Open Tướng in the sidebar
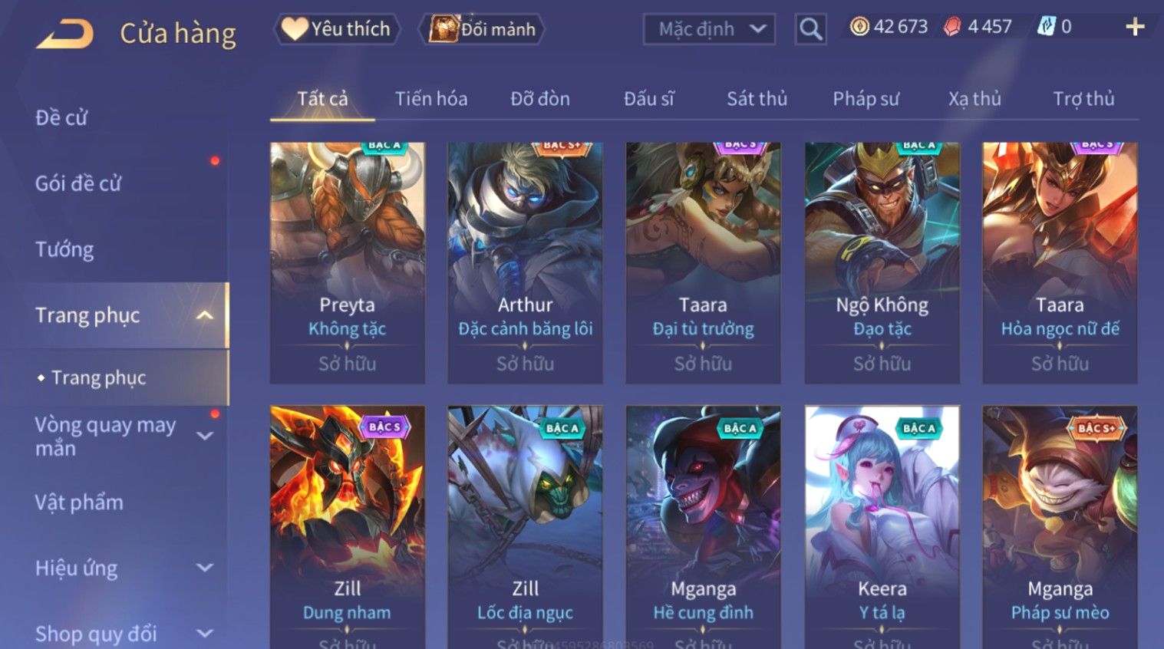This screenshot has height=649, width=1164. [x=64, y=249]
